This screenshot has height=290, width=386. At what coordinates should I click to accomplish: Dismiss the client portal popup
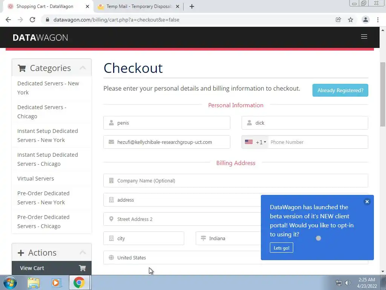367,202
